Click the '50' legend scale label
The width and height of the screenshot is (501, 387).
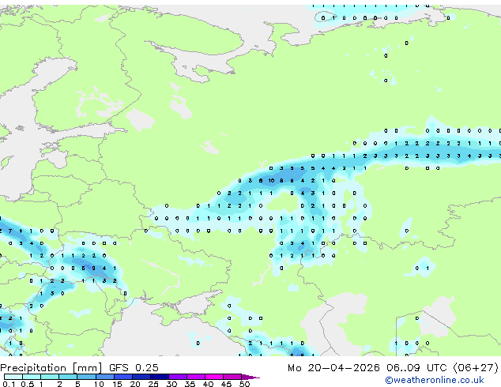tap(244, 384)
